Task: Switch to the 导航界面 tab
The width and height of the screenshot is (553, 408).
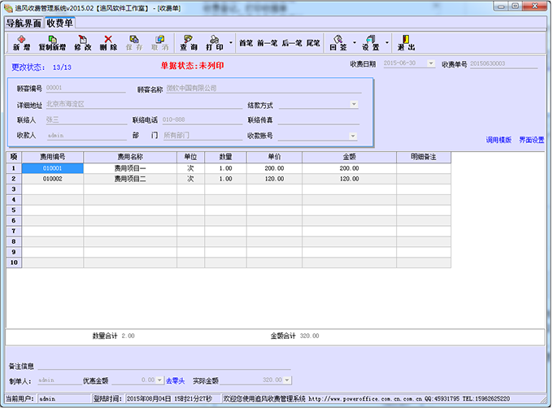Action: tap(24, 23)
